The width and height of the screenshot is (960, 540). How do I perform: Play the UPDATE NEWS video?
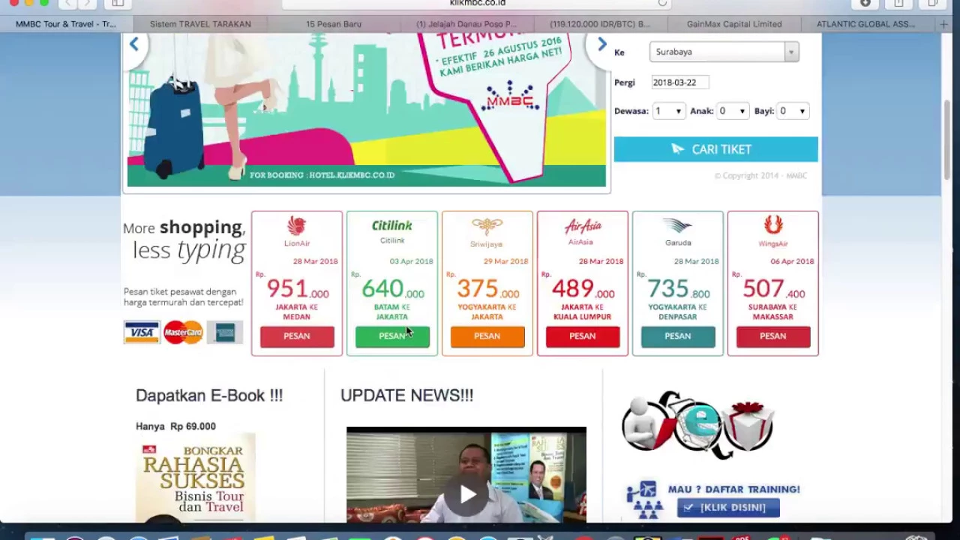(466, 494)
